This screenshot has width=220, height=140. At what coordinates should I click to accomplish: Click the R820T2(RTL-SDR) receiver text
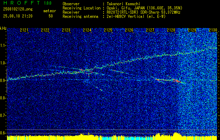143,12
